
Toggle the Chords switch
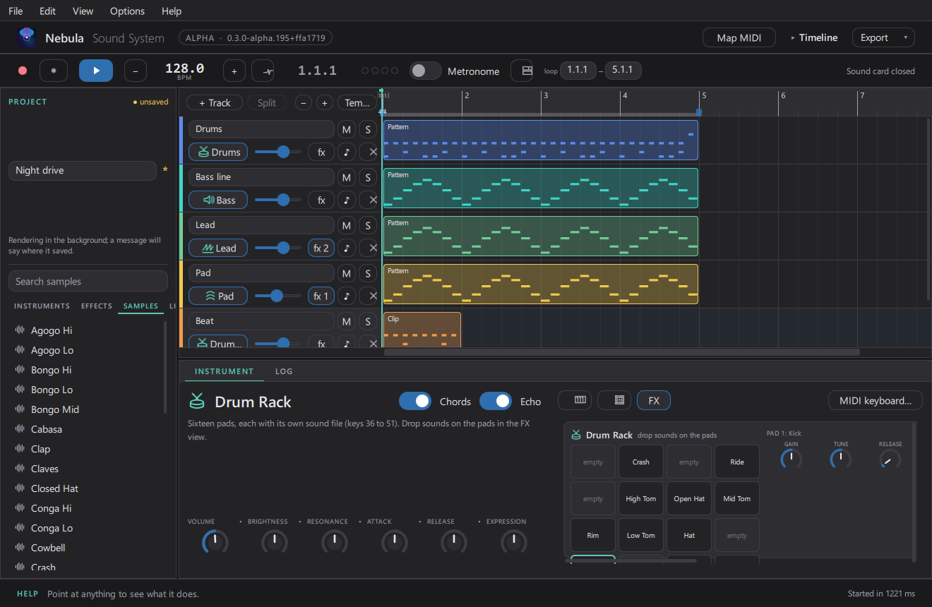415,401
